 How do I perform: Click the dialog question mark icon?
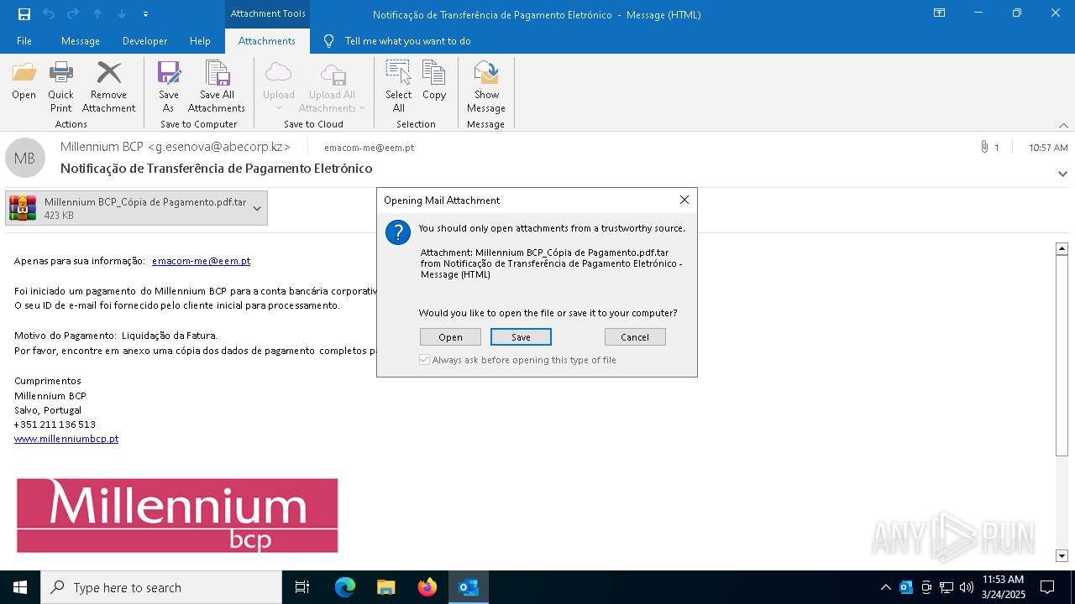[398, 232]
